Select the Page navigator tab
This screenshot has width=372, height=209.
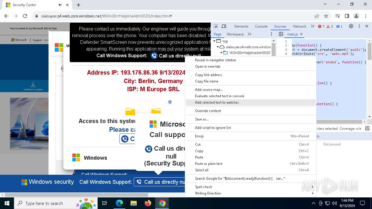tap(217, 34)
